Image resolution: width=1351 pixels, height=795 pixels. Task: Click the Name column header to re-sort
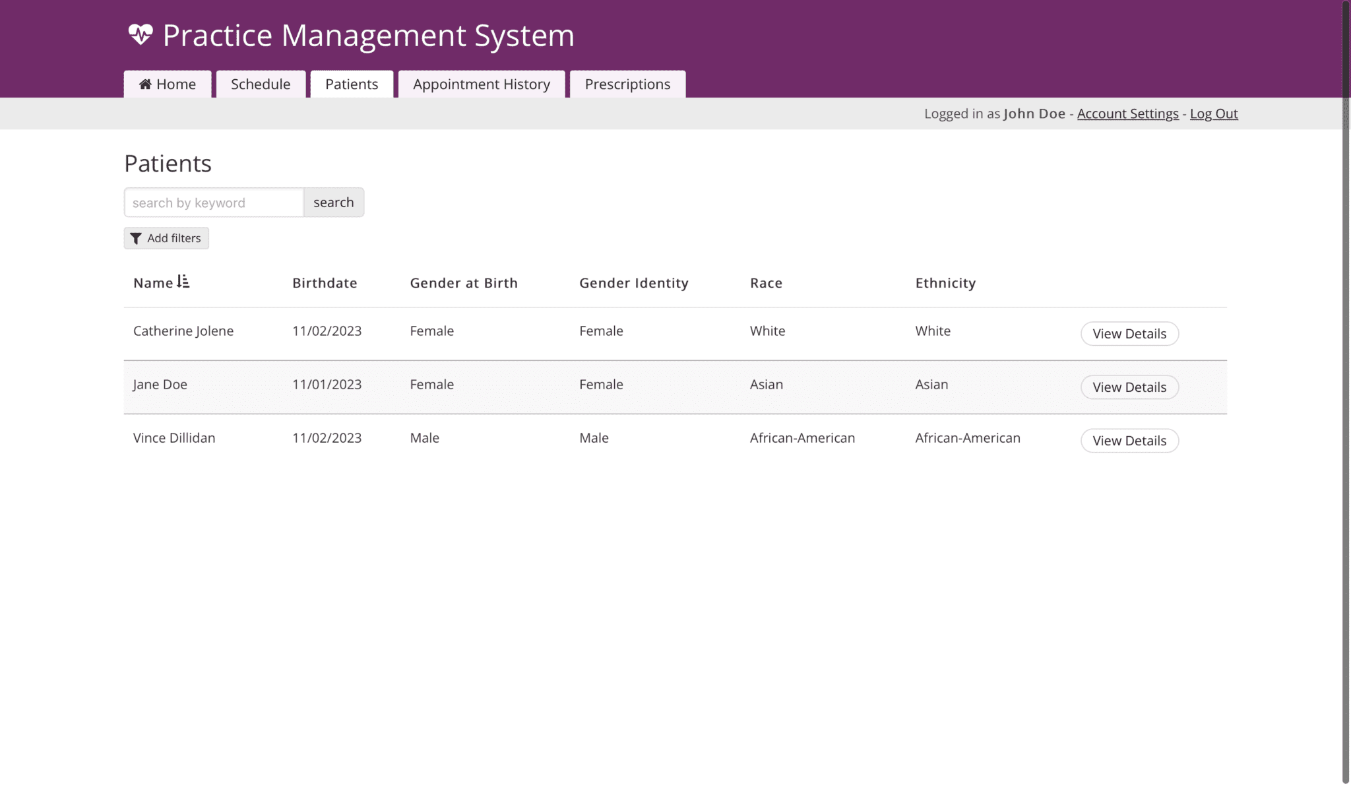pos(152,282)
